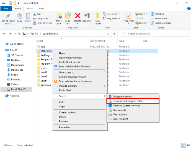
Task: Expand the Open button dropdown arrow
Action: click(x=147, y=14)
